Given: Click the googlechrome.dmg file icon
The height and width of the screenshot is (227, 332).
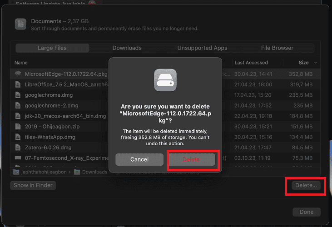Looking at the screenshot, I should [x=18, y=95].
